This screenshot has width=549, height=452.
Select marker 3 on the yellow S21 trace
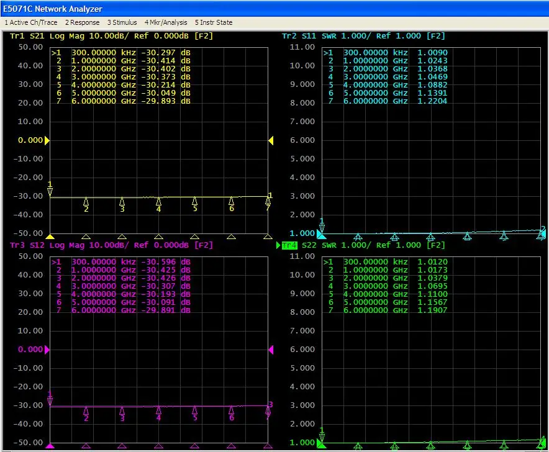[122, 205]
